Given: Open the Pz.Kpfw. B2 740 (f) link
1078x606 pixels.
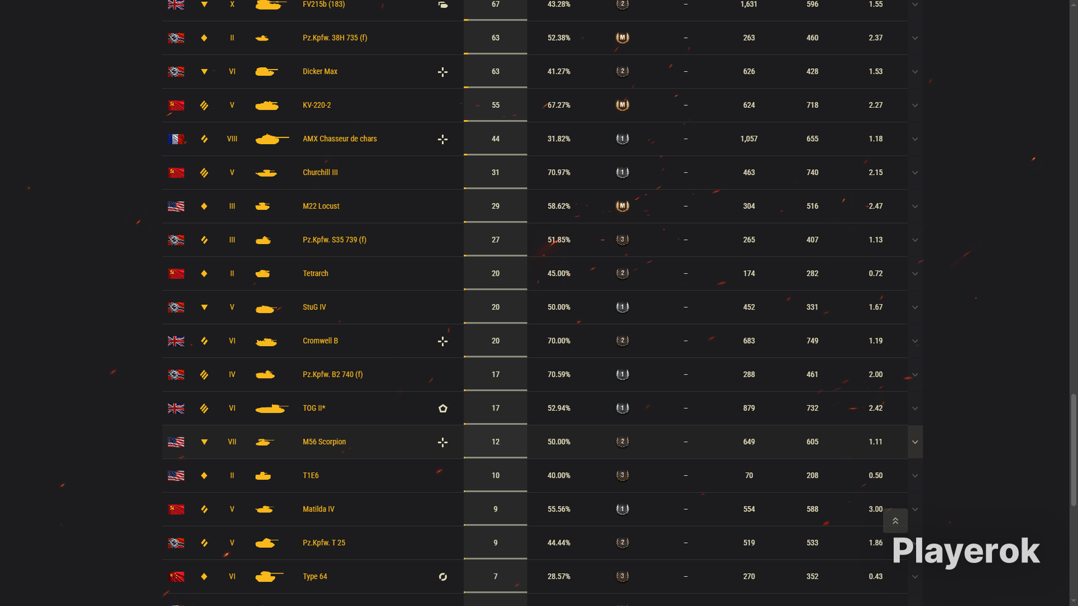Looking at the screenshot, I should [x=332, y=375].
